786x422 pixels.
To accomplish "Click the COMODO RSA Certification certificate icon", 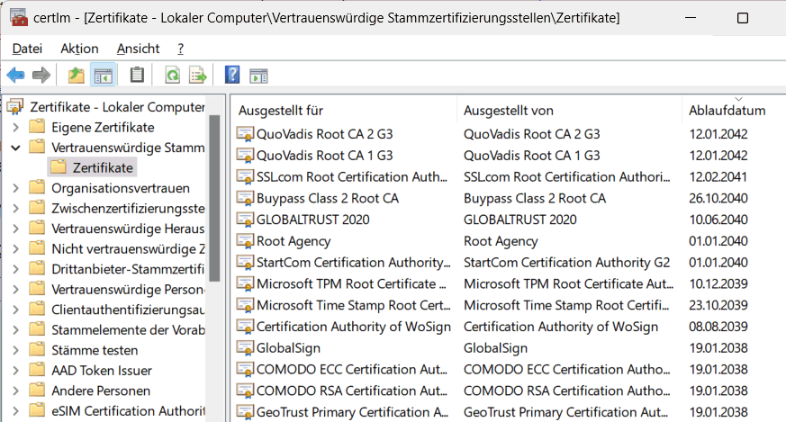I will pyautogui.click(x=245, y=391).
